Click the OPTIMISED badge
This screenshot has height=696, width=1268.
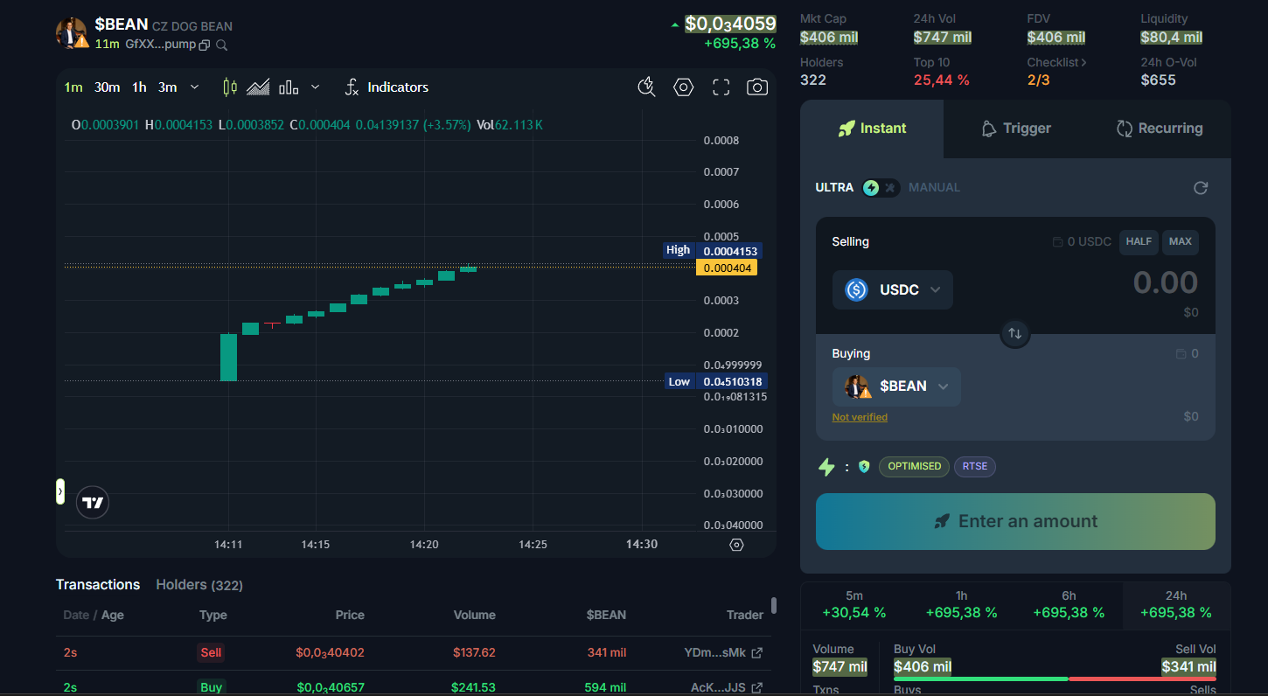pos(914,467)
